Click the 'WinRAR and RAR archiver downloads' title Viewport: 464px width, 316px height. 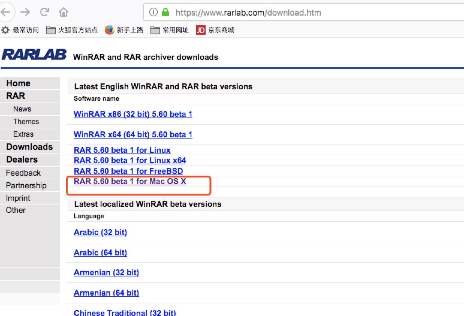coord(146,57)
